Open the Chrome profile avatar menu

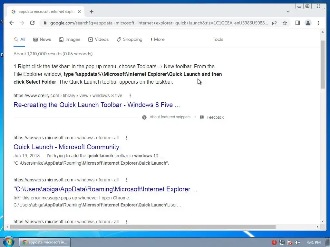click(x=308, y=23)
